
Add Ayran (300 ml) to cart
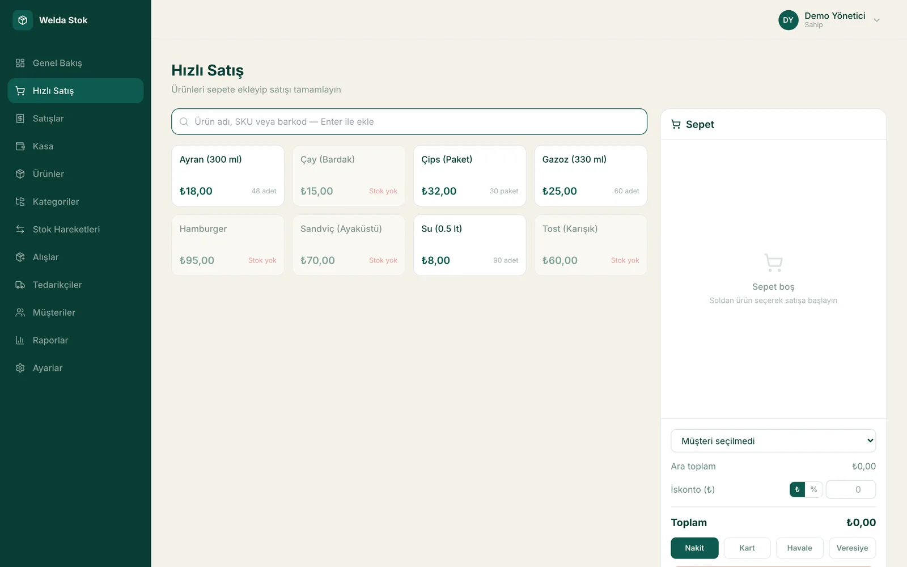coord(228,176)
